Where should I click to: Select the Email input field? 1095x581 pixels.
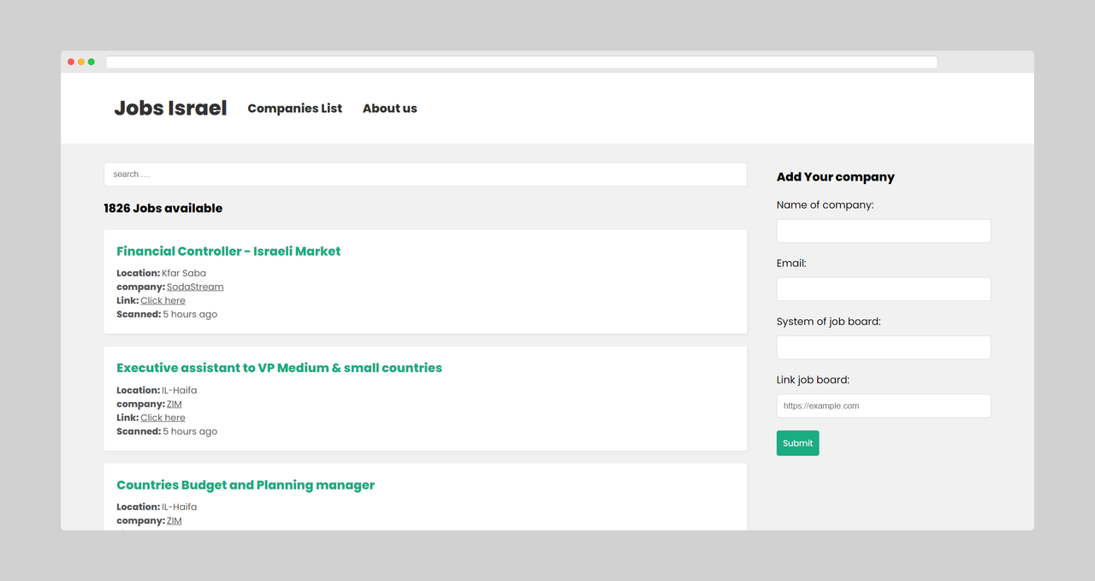pyautogui.click(x=884, y=289)
